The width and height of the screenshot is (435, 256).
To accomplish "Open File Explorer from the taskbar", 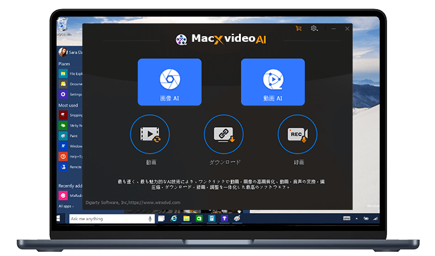I will [186, 219].
